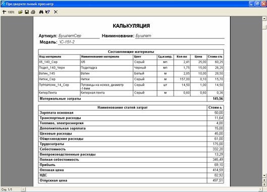
Task: Click the vertical scrollbar down arrow
Action: (264, 175)
